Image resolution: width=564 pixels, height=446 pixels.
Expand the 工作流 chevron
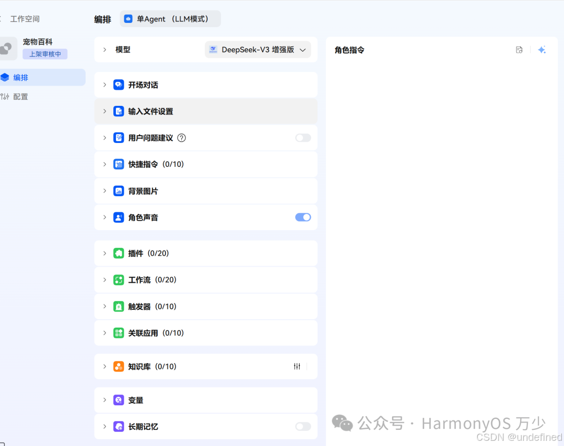point(104,280)
